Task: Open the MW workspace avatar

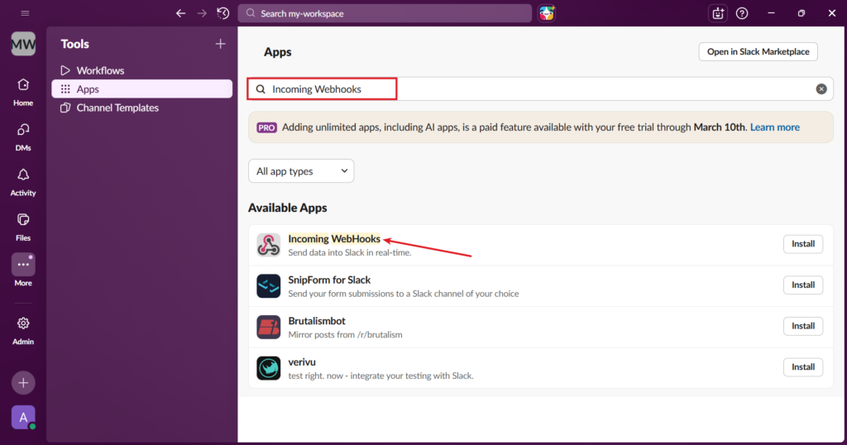Action: [23, 44]
